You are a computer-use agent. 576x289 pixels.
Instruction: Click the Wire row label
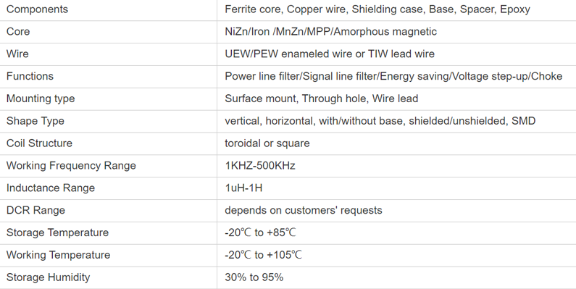tap(17, 54)
